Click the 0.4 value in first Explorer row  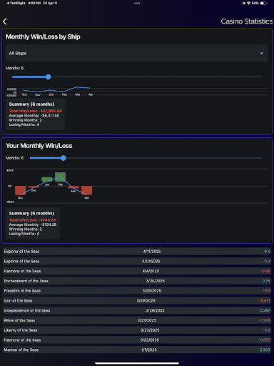click(x=267, y=252)
